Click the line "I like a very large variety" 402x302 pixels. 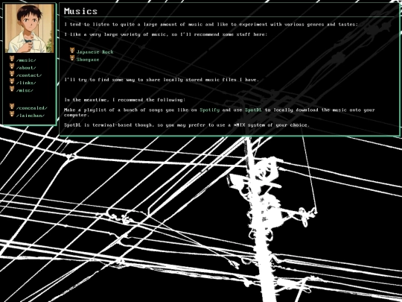[x=165, y=34]
